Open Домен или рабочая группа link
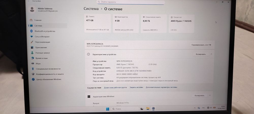254x114 pixels. point(115,87)
